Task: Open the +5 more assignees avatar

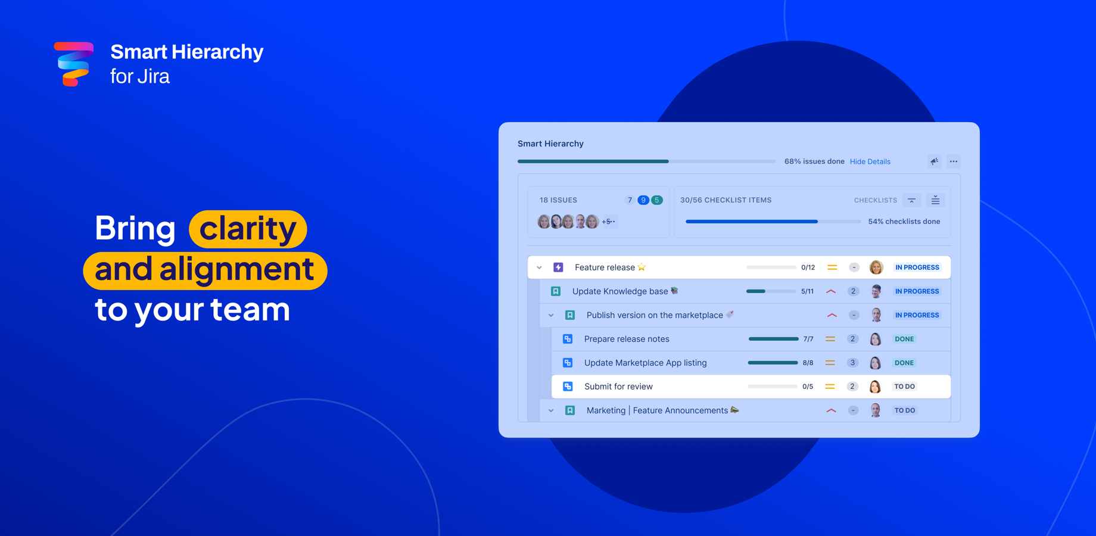Action: tap(609, 222)
